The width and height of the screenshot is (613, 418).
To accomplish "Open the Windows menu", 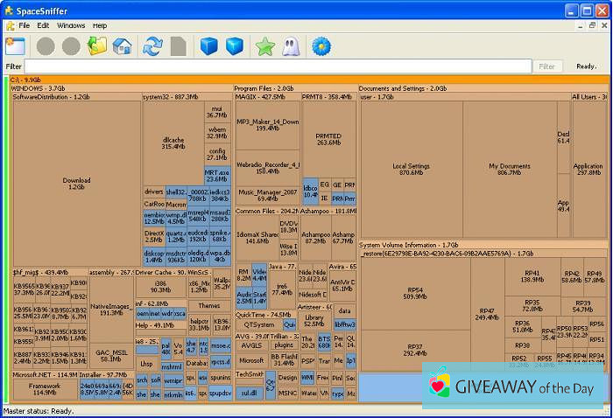I will coord(71,25).
